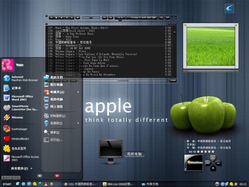
Task: Open SmartMovie Converter from start menu
Action: [24, 108]
